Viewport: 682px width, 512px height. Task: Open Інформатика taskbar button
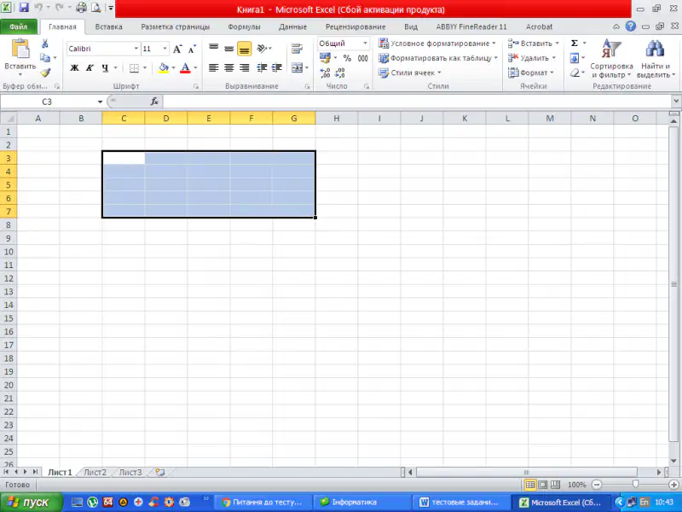coord(361,503)
